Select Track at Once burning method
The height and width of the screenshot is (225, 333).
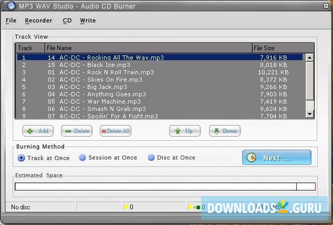click(44, 158)
